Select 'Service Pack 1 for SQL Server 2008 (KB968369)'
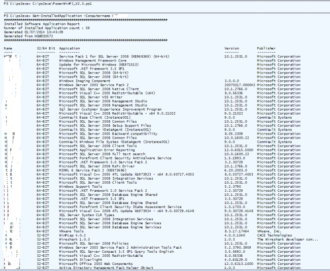This screenshot has width=330, height=271. pyautogui.click(x=105, y=56)
